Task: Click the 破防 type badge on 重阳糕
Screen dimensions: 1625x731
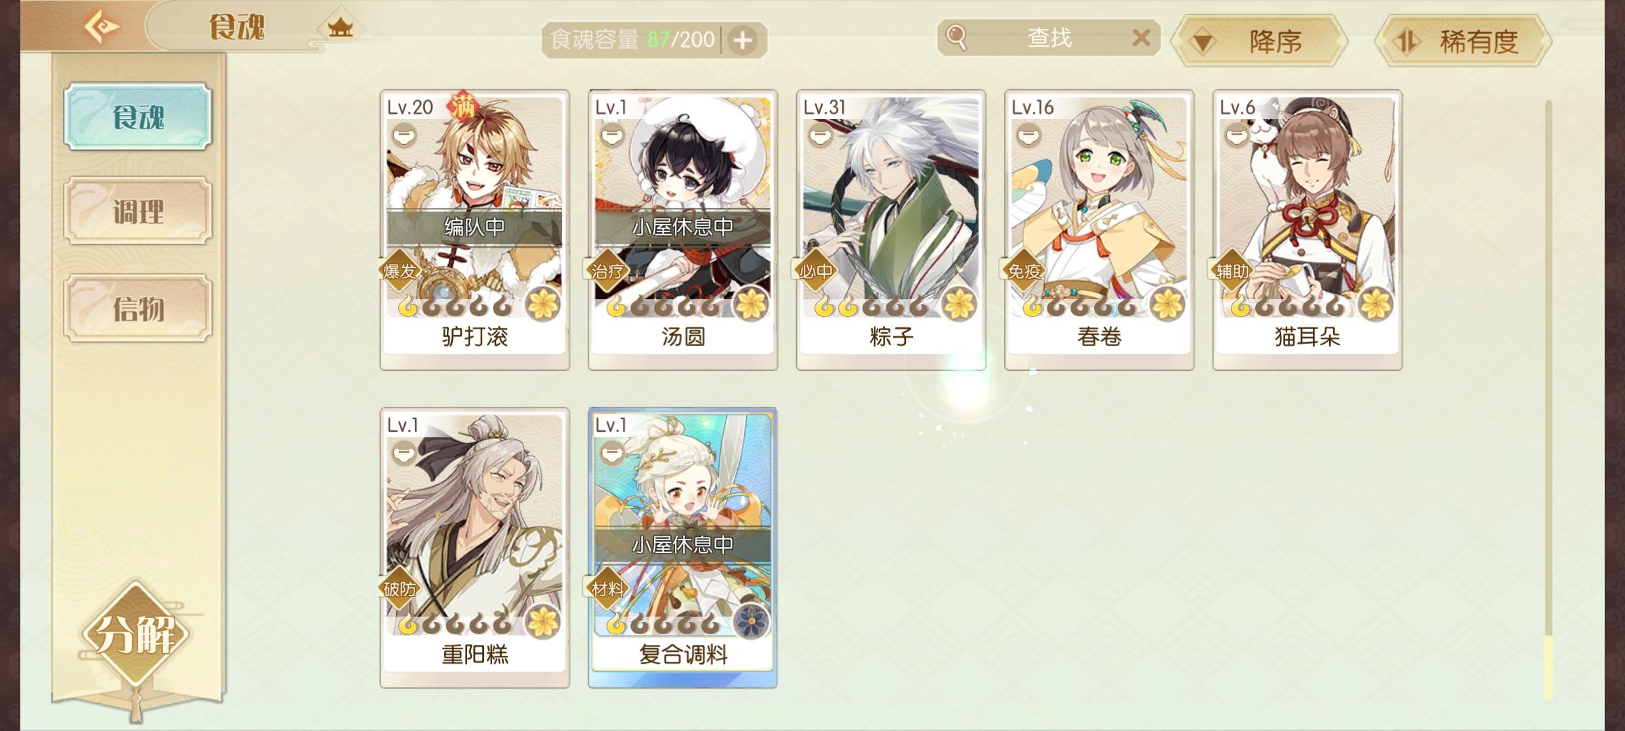Action: pos(399,589)
